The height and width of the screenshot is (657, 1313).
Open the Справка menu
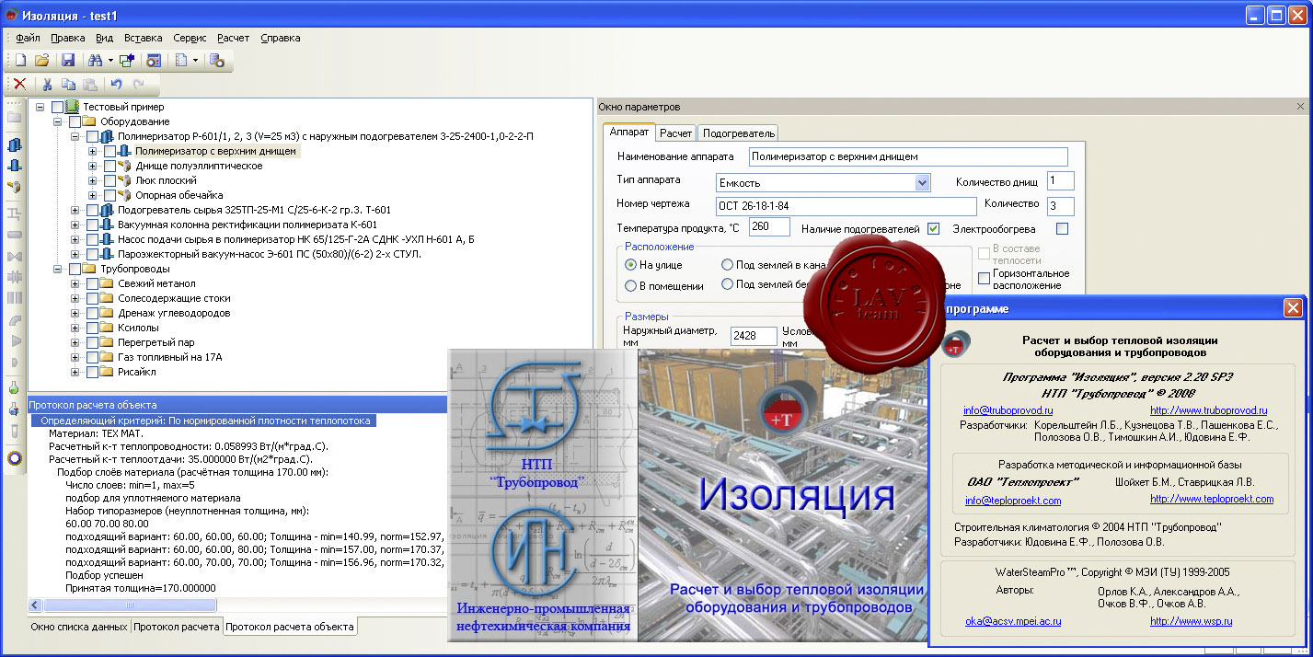click(281, 38)
